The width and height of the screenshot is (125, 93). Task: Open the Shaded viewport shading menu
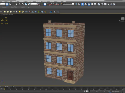point(11,15)
